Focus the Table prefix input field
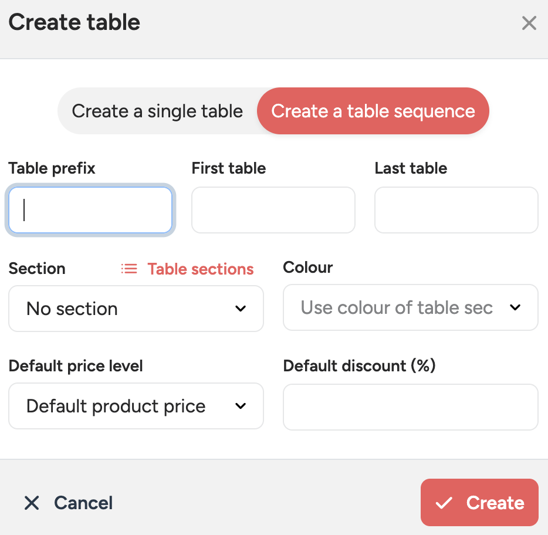Screen dimensions: 548x535 tap(90, 210)
